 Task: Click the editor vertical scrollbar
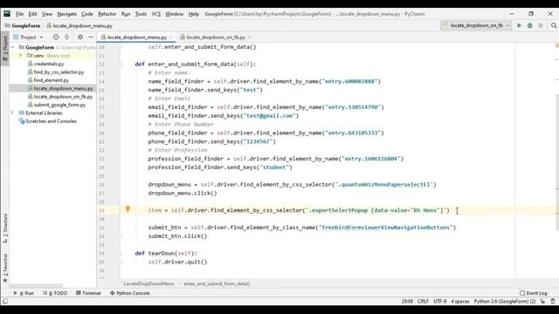(x=557, y=162)
